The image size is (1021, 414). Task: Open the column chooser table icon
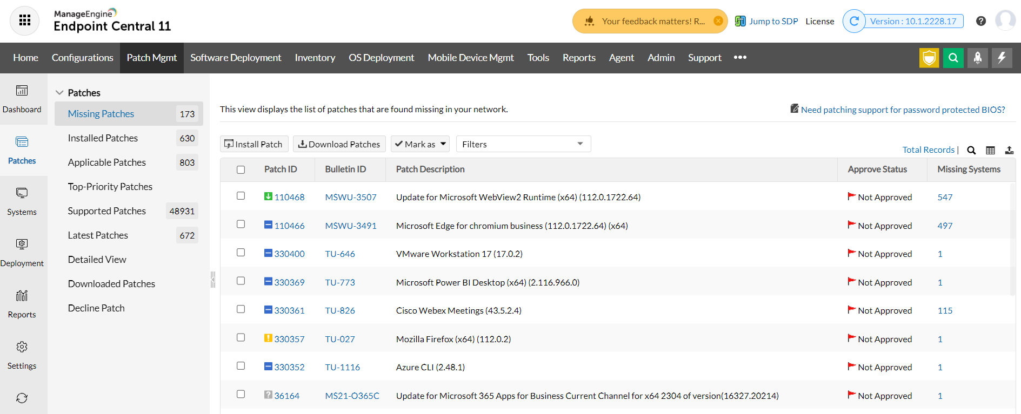[x=990, y=151]
